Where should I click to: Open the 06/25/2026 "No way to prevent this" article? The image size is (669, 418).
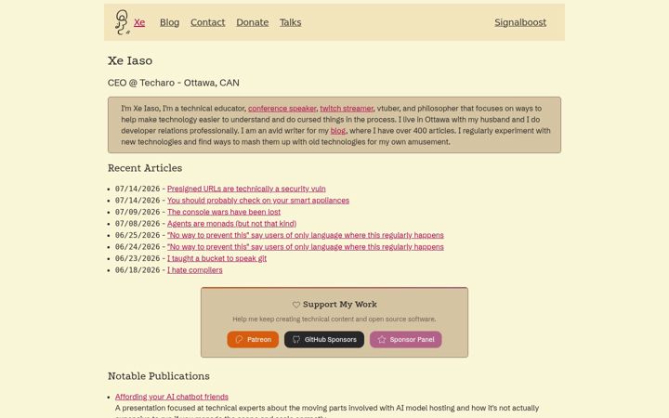305,235
